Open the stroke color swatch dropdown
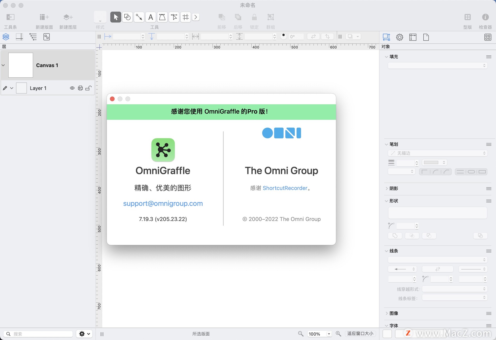The height and width of the screenshot is (340, 496). pyautogui.click(x=435, y=162)
